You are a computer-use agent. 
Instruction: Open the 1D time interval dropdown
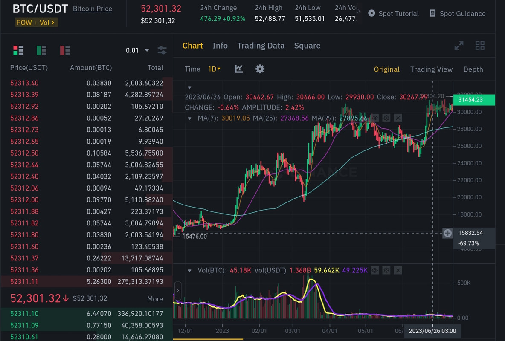pyautogui.click(x=214, y=69)
